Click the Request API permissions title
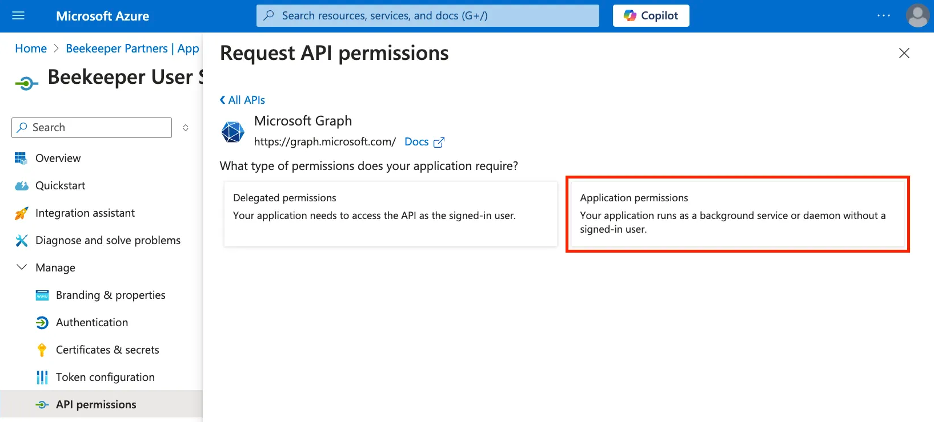This screenshot has height=422, width=934. click(334, 53)
